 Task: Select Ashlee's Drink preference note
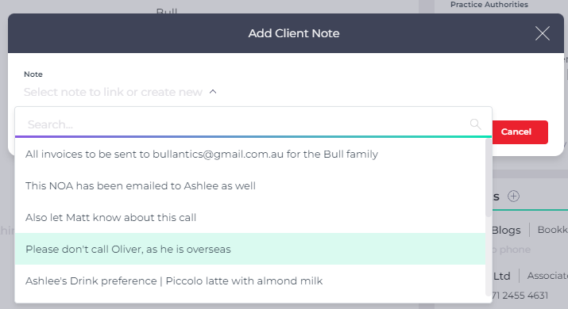pos(250,280)
